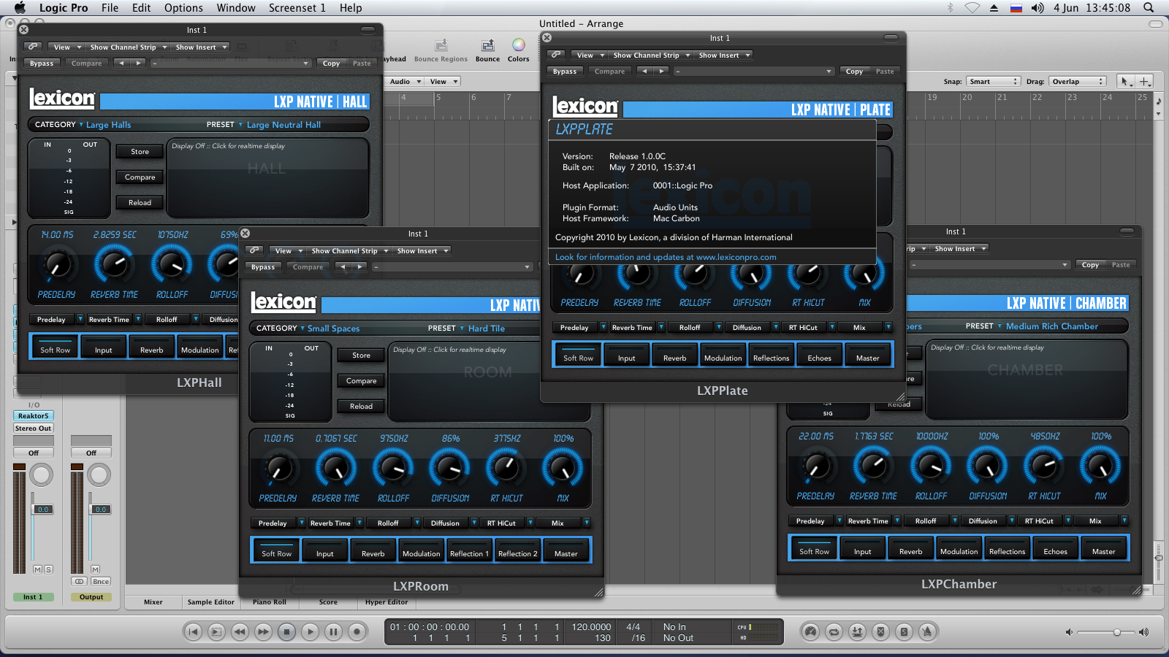Switch to the Mixer tab
The width and height of the screenshot is (1169, 657).
[x=153, y=602]
